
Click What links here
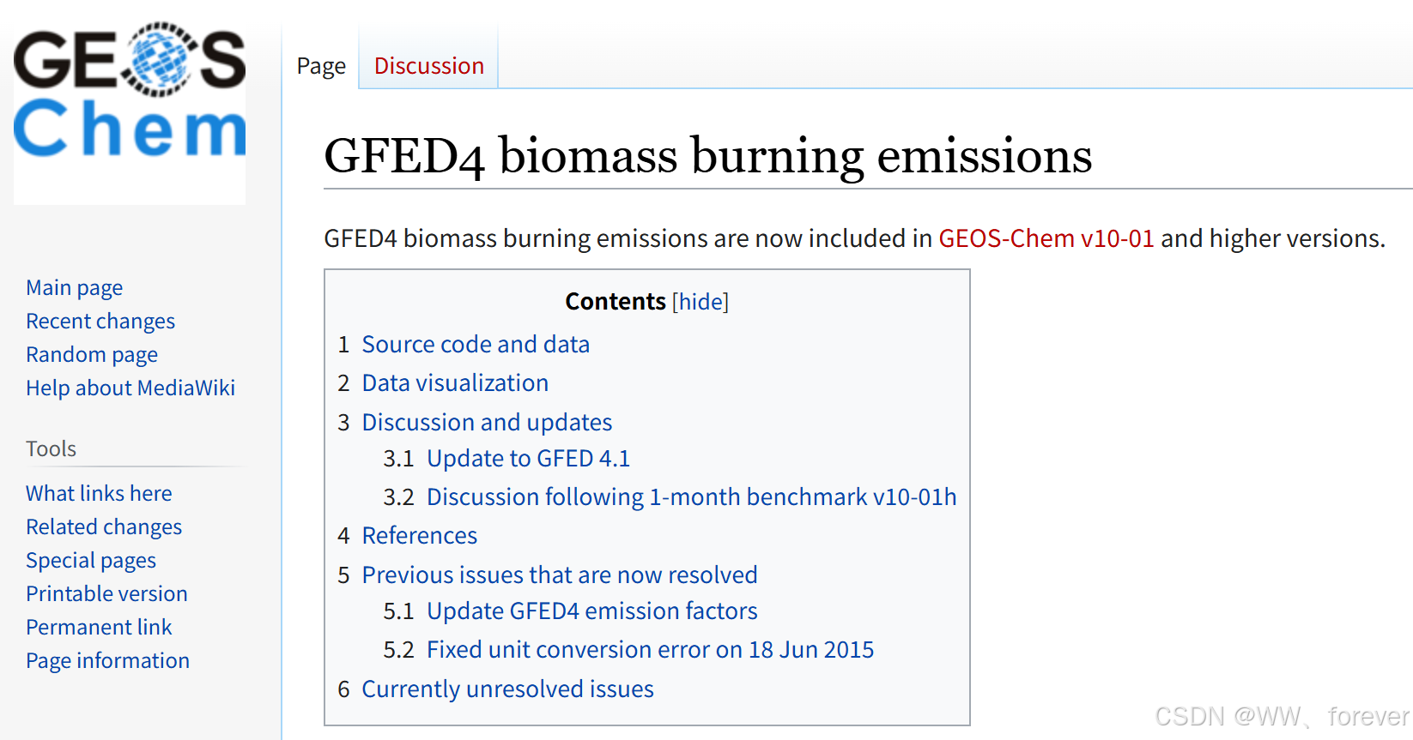(99, 493)
